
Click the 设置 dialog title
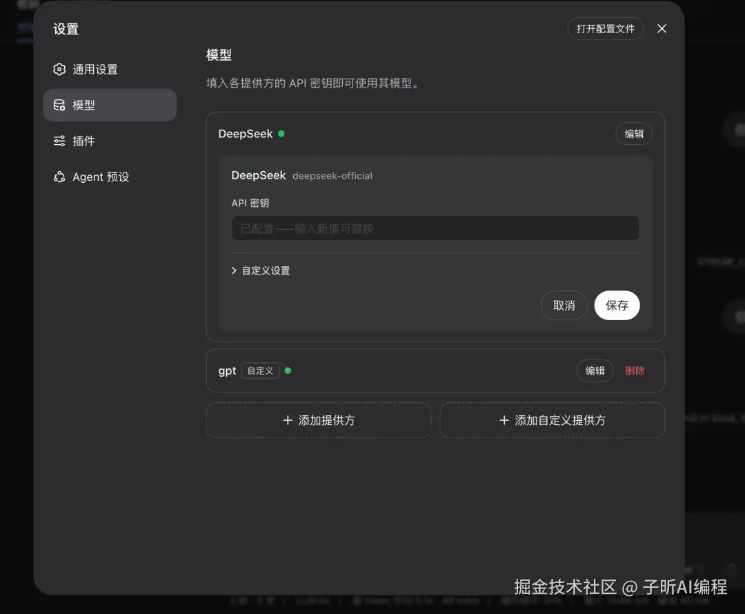(x=66, y=29)
